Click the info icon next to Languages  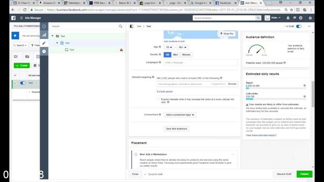click(160, 62)
